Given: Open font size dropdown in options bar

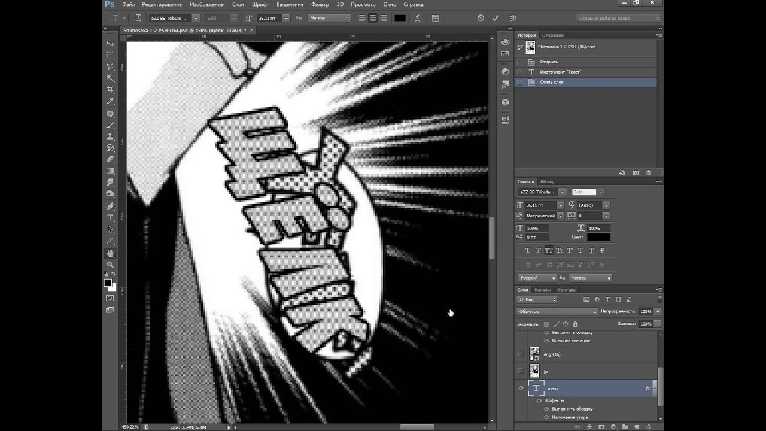Looking at the screenshot, I should [x=286, y=18].
